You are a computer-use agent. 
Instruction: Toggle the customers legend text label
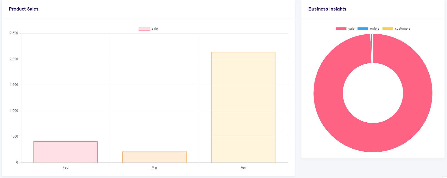click(x=403, y=29)
